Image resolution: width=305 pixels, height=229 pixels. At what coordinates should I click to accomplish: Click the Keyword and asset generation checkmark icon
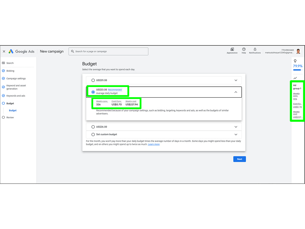(3, 87)
